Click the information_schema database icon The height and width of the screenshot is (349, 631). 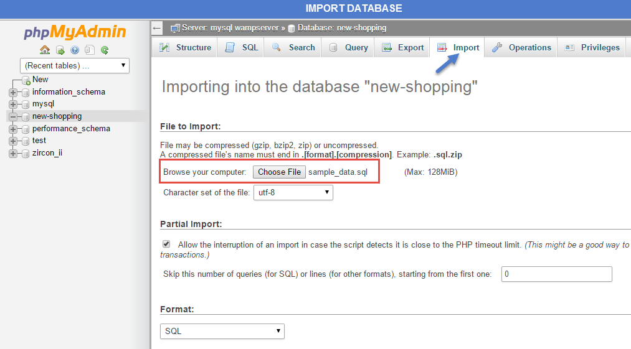pos(26,93)
